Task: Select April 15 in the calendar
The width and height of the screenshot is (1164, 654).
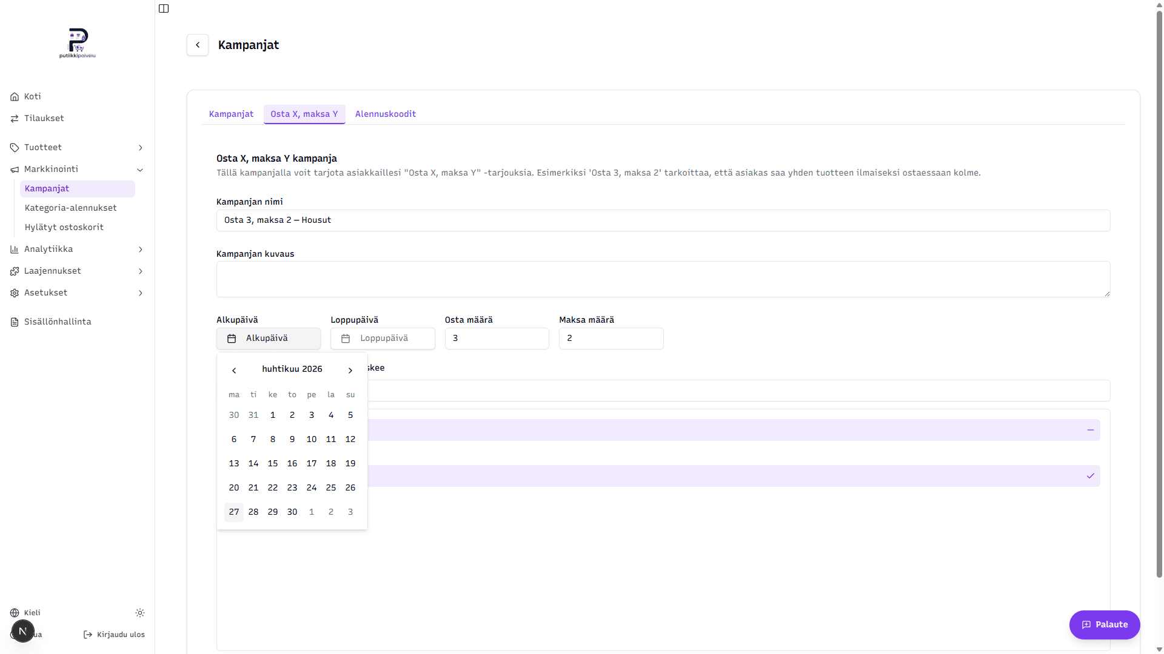Action: click(273, 464)
